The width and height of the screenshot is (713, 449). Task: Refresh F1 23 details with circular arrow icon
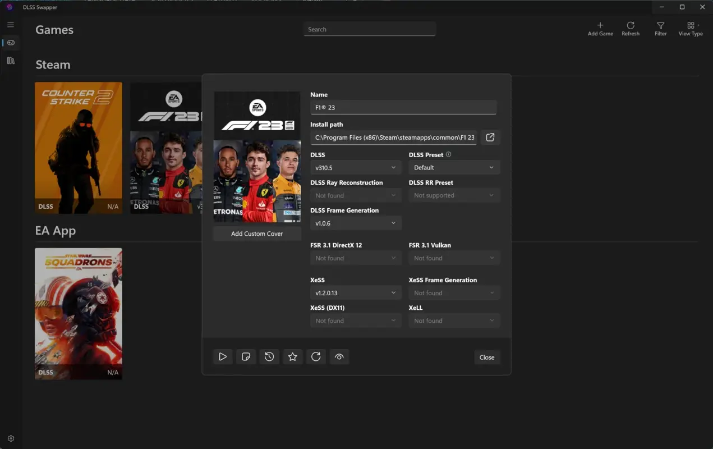click(x=316, y=356)
